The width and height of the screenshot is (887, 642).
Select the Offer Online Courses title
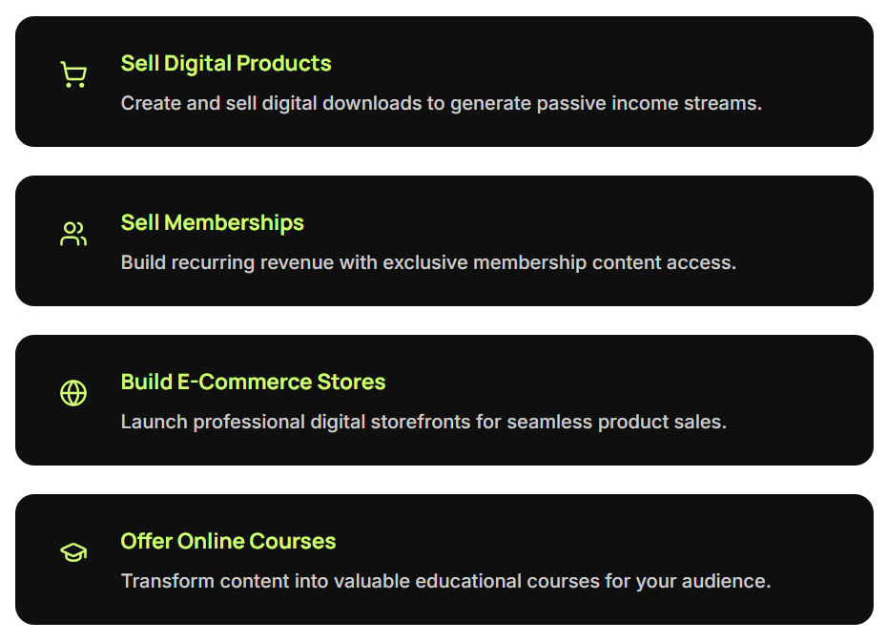point(228,542)
